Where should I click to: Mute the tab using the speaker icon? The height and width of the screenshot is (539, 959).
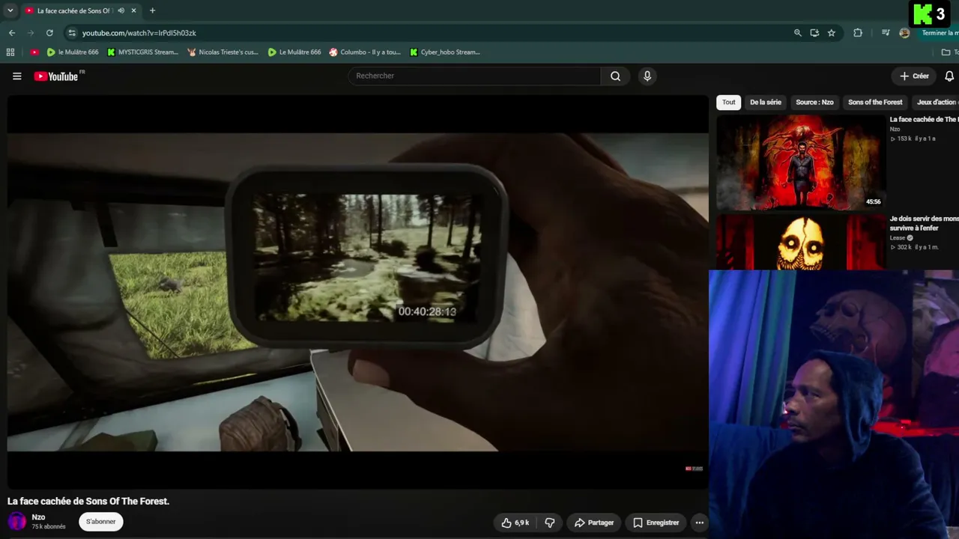pos(121,10)
